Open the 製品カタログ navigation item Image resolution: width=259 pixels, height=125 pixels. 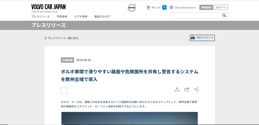(x=102, y=16)
